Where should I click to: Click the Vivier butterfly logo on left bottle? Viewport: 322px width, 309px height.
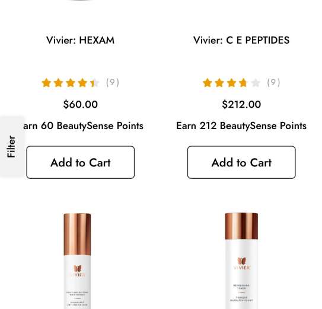click(x=78, y=269)
